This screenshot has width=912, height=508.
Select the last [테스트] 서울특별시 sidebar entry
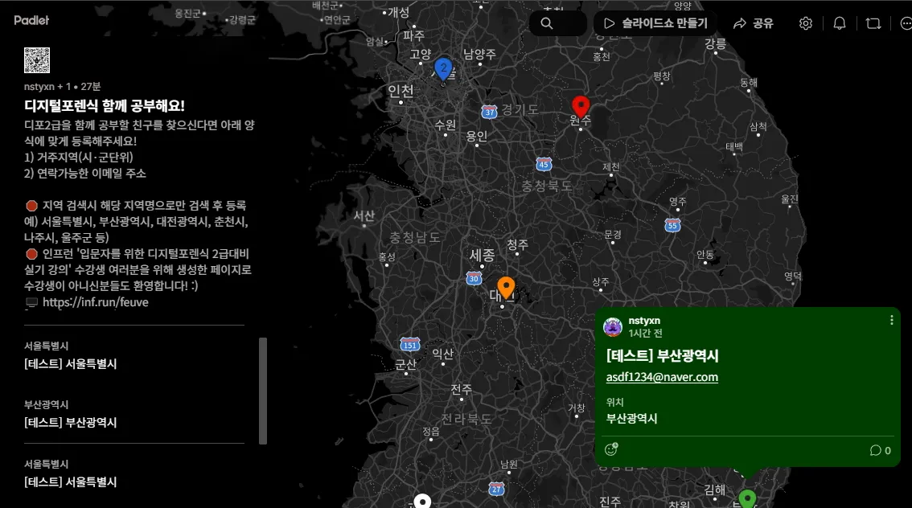tap(71, 481)
